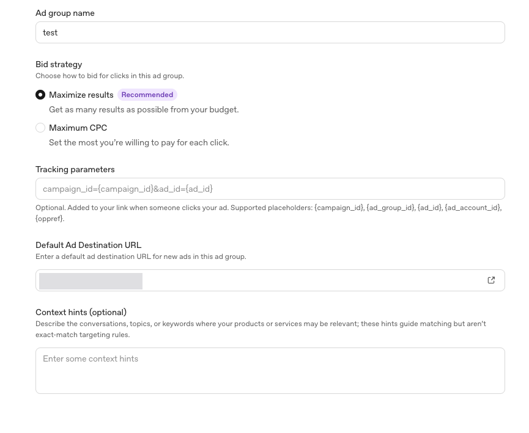The width and height of the screenshot is (529, 433).
Task: Click the Context hints (optional) label
Action: coord(81,312)
